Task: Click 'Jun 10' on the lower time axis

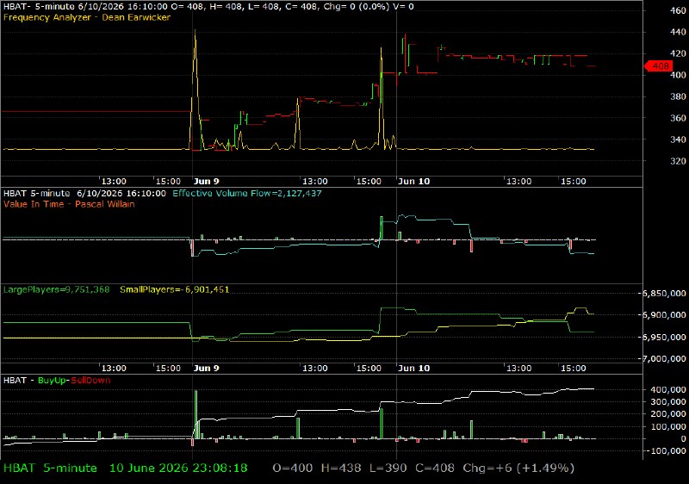Action: pyautogui.click(x=413, y=368)
